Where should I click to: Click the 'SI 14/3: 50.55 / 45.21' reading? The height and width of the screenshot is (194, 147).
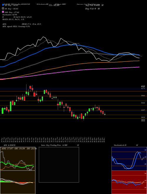[23, 17]
